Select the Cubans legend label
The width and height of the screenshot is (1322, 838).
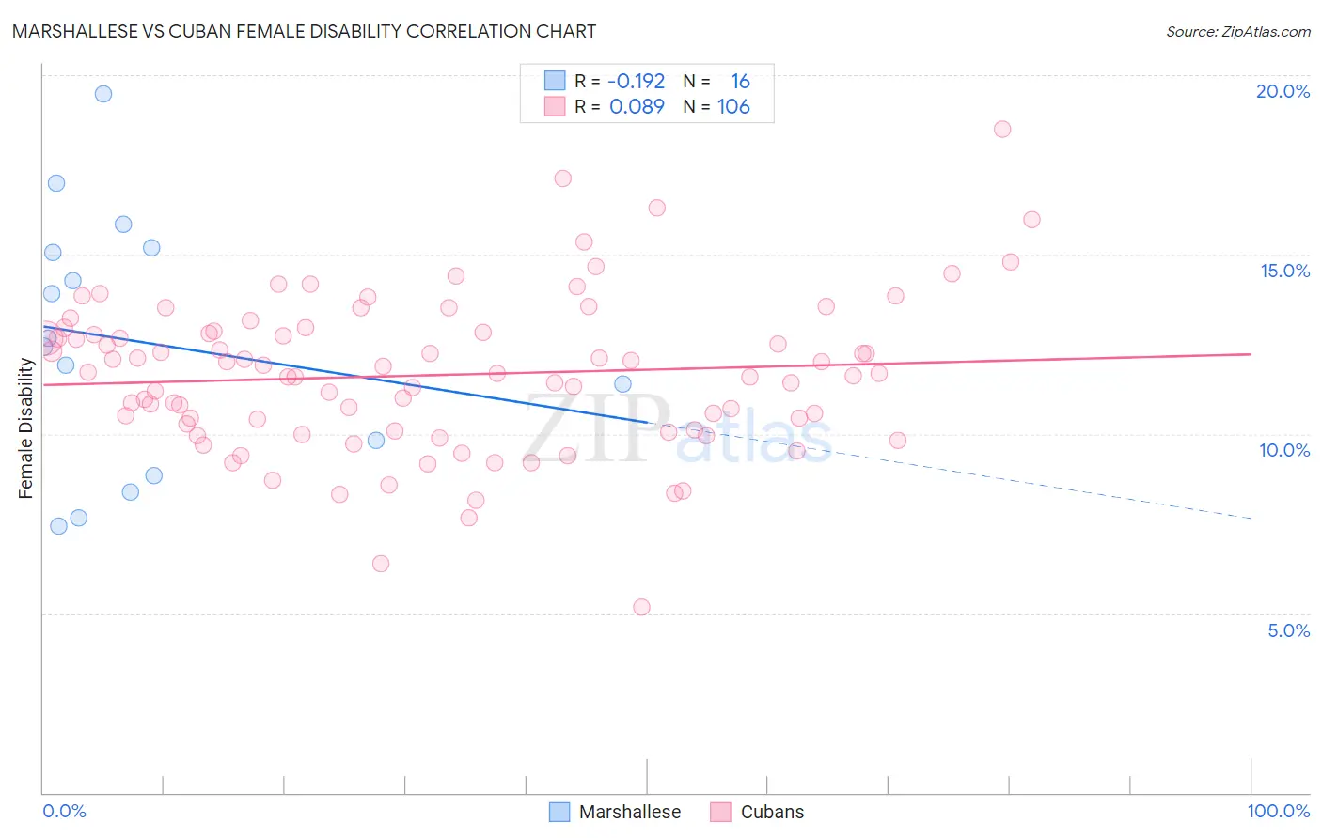click(x=773, y=812)
